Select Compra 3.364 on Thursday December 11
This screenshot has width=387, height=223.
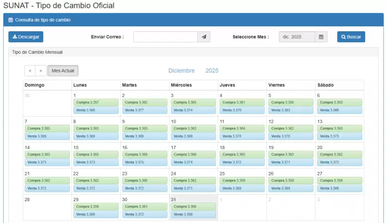click(x=242, y=128)
